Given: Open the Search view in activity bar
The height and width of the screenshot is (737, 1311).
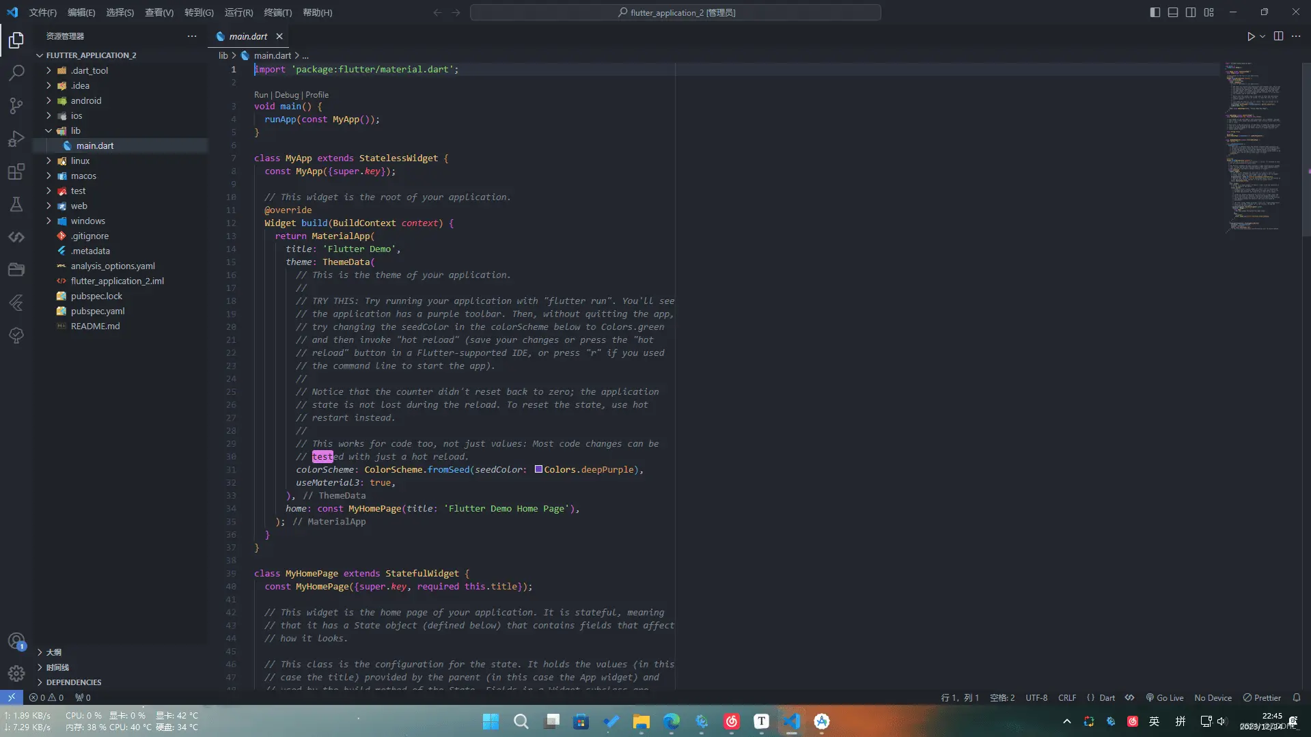Looking at the screenshot, I should (x=16, y=72).
